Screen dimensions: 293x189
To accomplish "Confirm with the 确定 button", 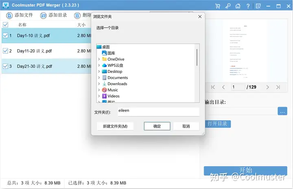I will click(157, 126).
